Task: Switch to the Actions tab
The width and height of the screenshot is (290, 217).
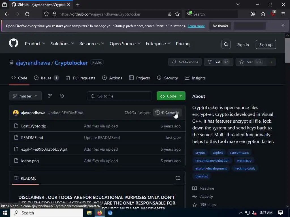Action: (x=112, y=78)
